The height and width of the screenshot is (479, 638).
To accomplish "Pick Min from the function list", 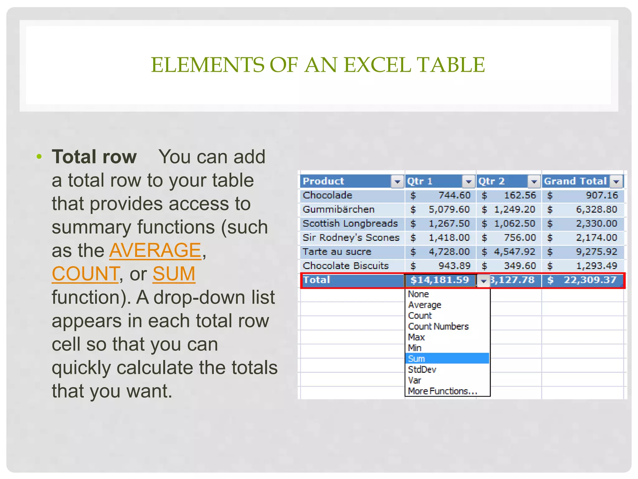I will pyautogui.click(x=415, y=348).
